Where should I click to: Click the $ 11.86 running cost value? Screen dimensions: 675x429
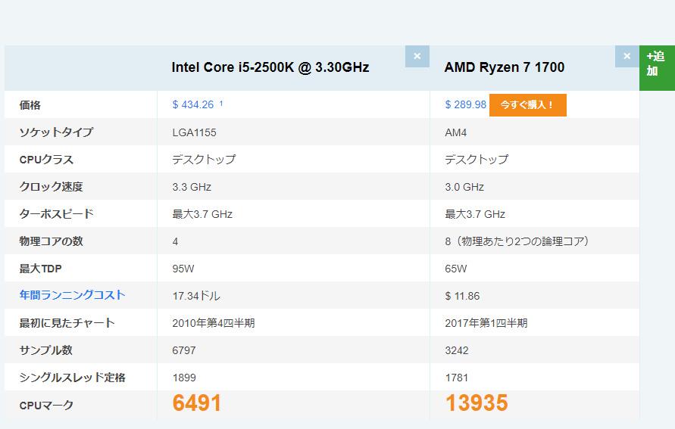pyautogui.click(x=462, y=296)
